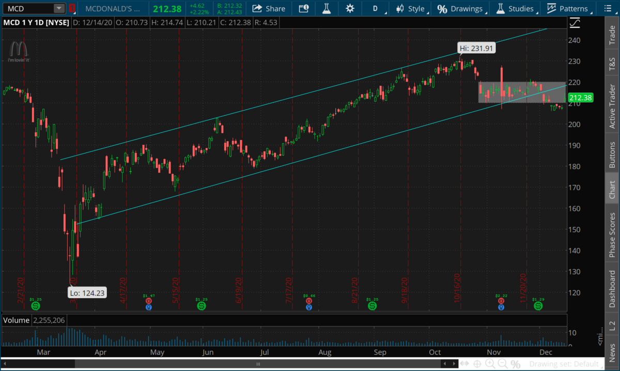Click the green dividend icon near 8/21/20

[x=372, y=306]
